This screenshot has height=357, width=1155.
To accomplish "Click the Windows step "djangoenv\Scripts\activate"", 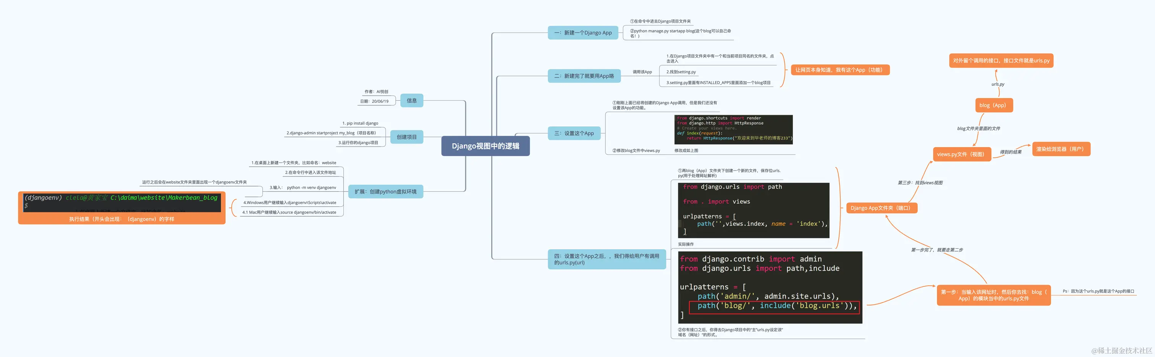I will pos(290,203).
